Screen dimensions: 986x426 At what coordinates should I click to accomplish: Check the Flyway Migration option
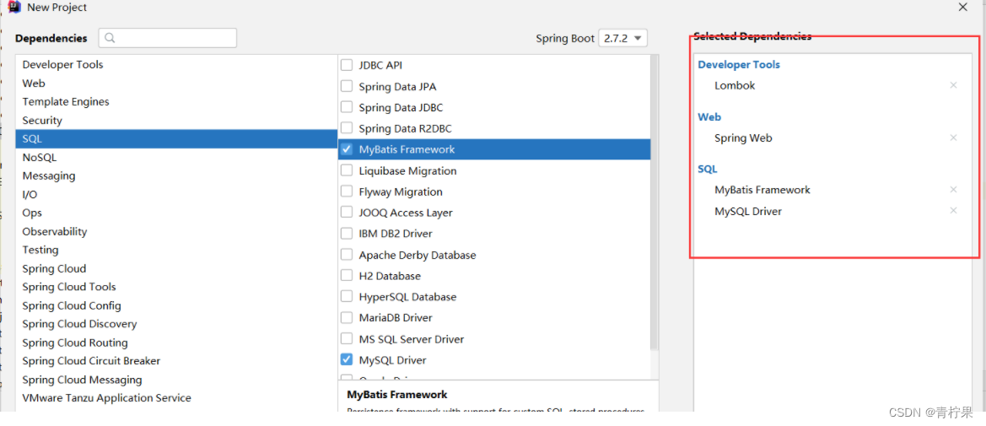click(347, 191)
